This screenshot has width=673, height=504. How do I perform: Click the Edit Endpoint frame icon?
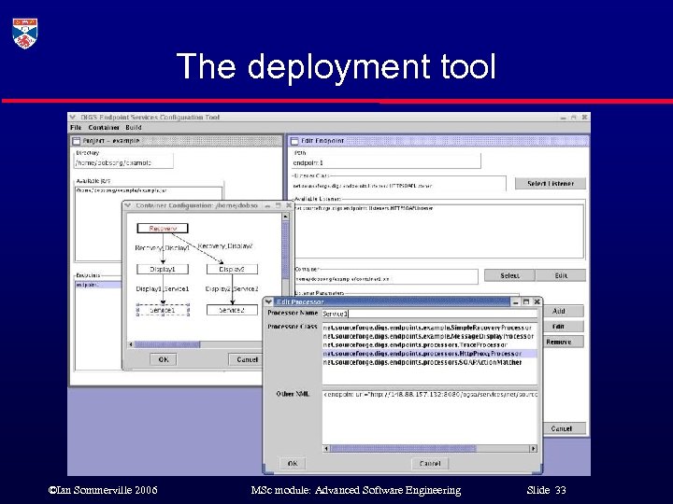(294, 141)
